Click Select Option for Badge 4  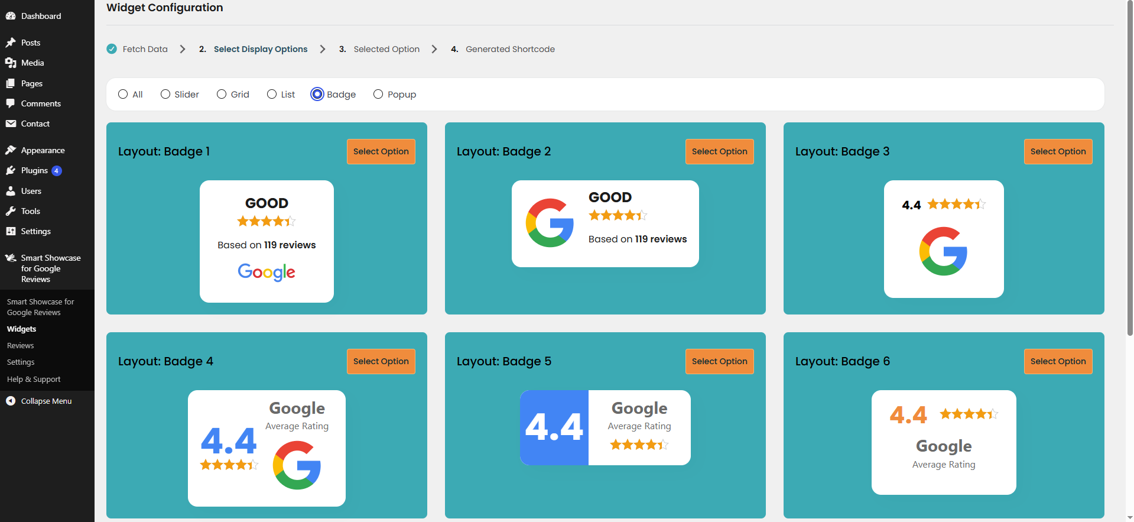381,361
